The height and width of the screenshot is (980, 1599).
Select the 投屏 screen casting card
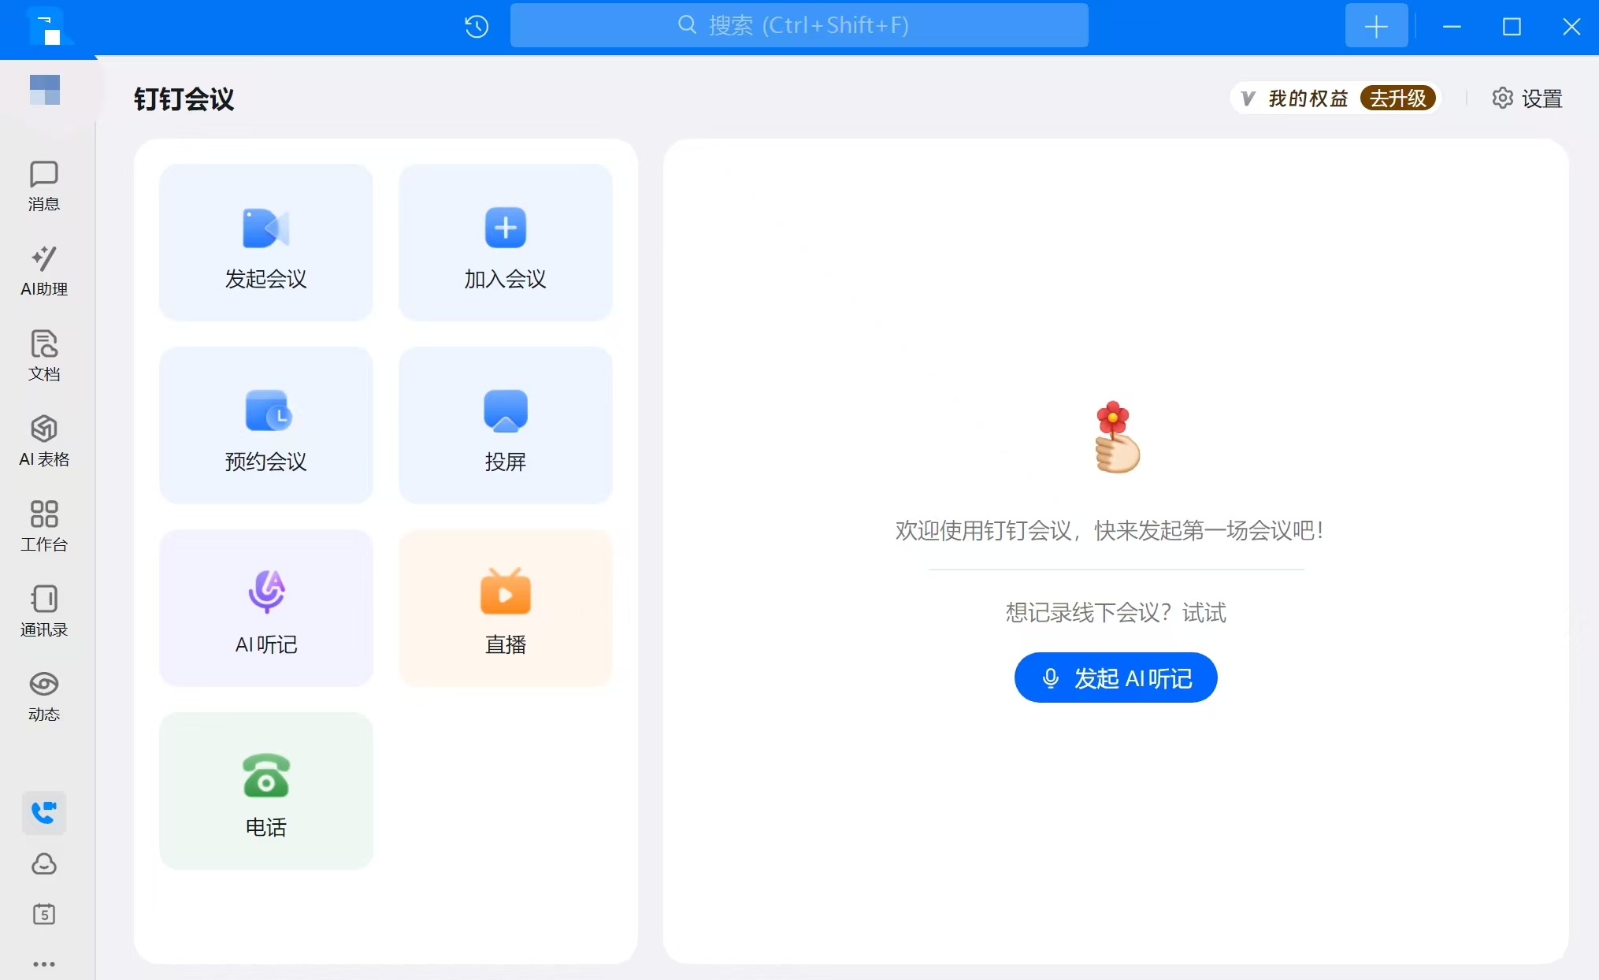tap(505, 425)
